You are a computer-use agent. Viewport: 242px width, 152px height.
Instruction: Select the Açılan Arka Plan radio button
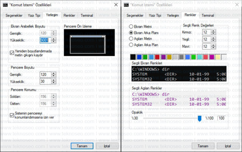[131, 45]
